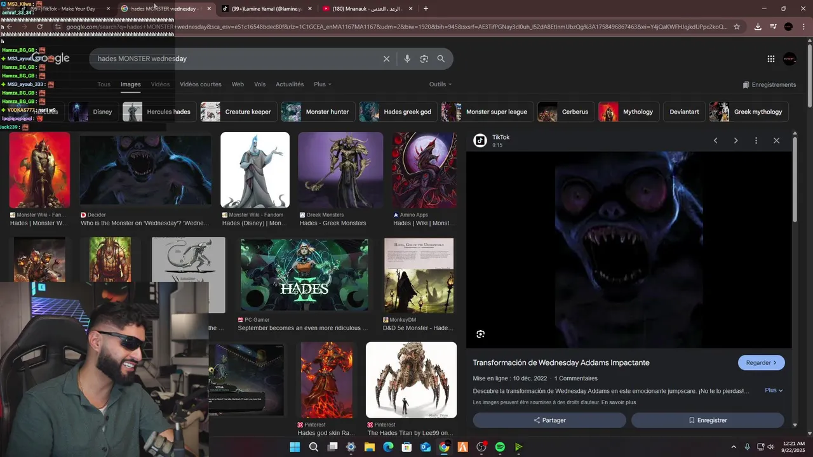The image size is (813, 457).
Task: Start voice search with the microphone icon
Action: 407,58
